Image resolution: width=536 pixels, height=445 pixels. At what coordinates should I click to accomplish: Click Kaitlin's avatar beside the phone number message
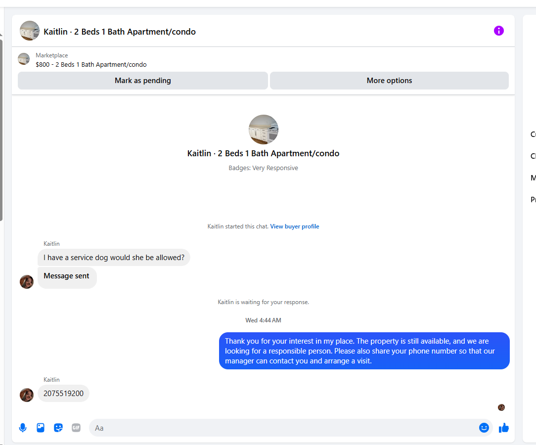(x=27, y=395)
